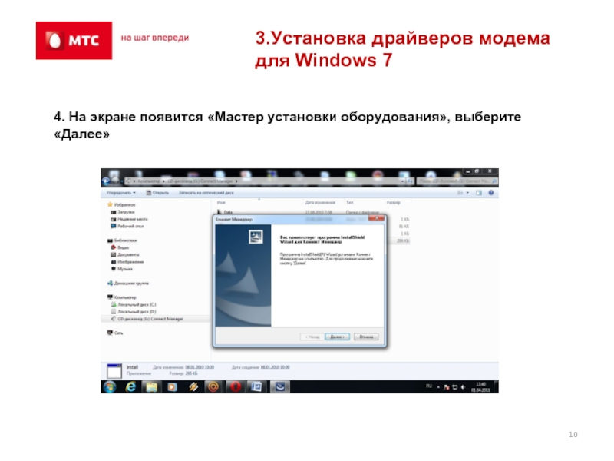
Task: Click the Далее button in installer
Action: pyautogui.click(x=337, y=337)
